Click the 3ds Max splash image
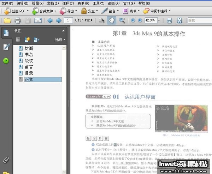The width and height of the screenshot is (212, 174). click(182, 119)
